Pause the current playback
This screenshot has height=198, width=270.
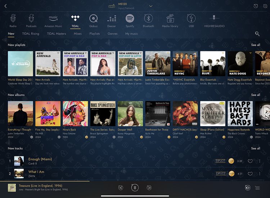135,188
